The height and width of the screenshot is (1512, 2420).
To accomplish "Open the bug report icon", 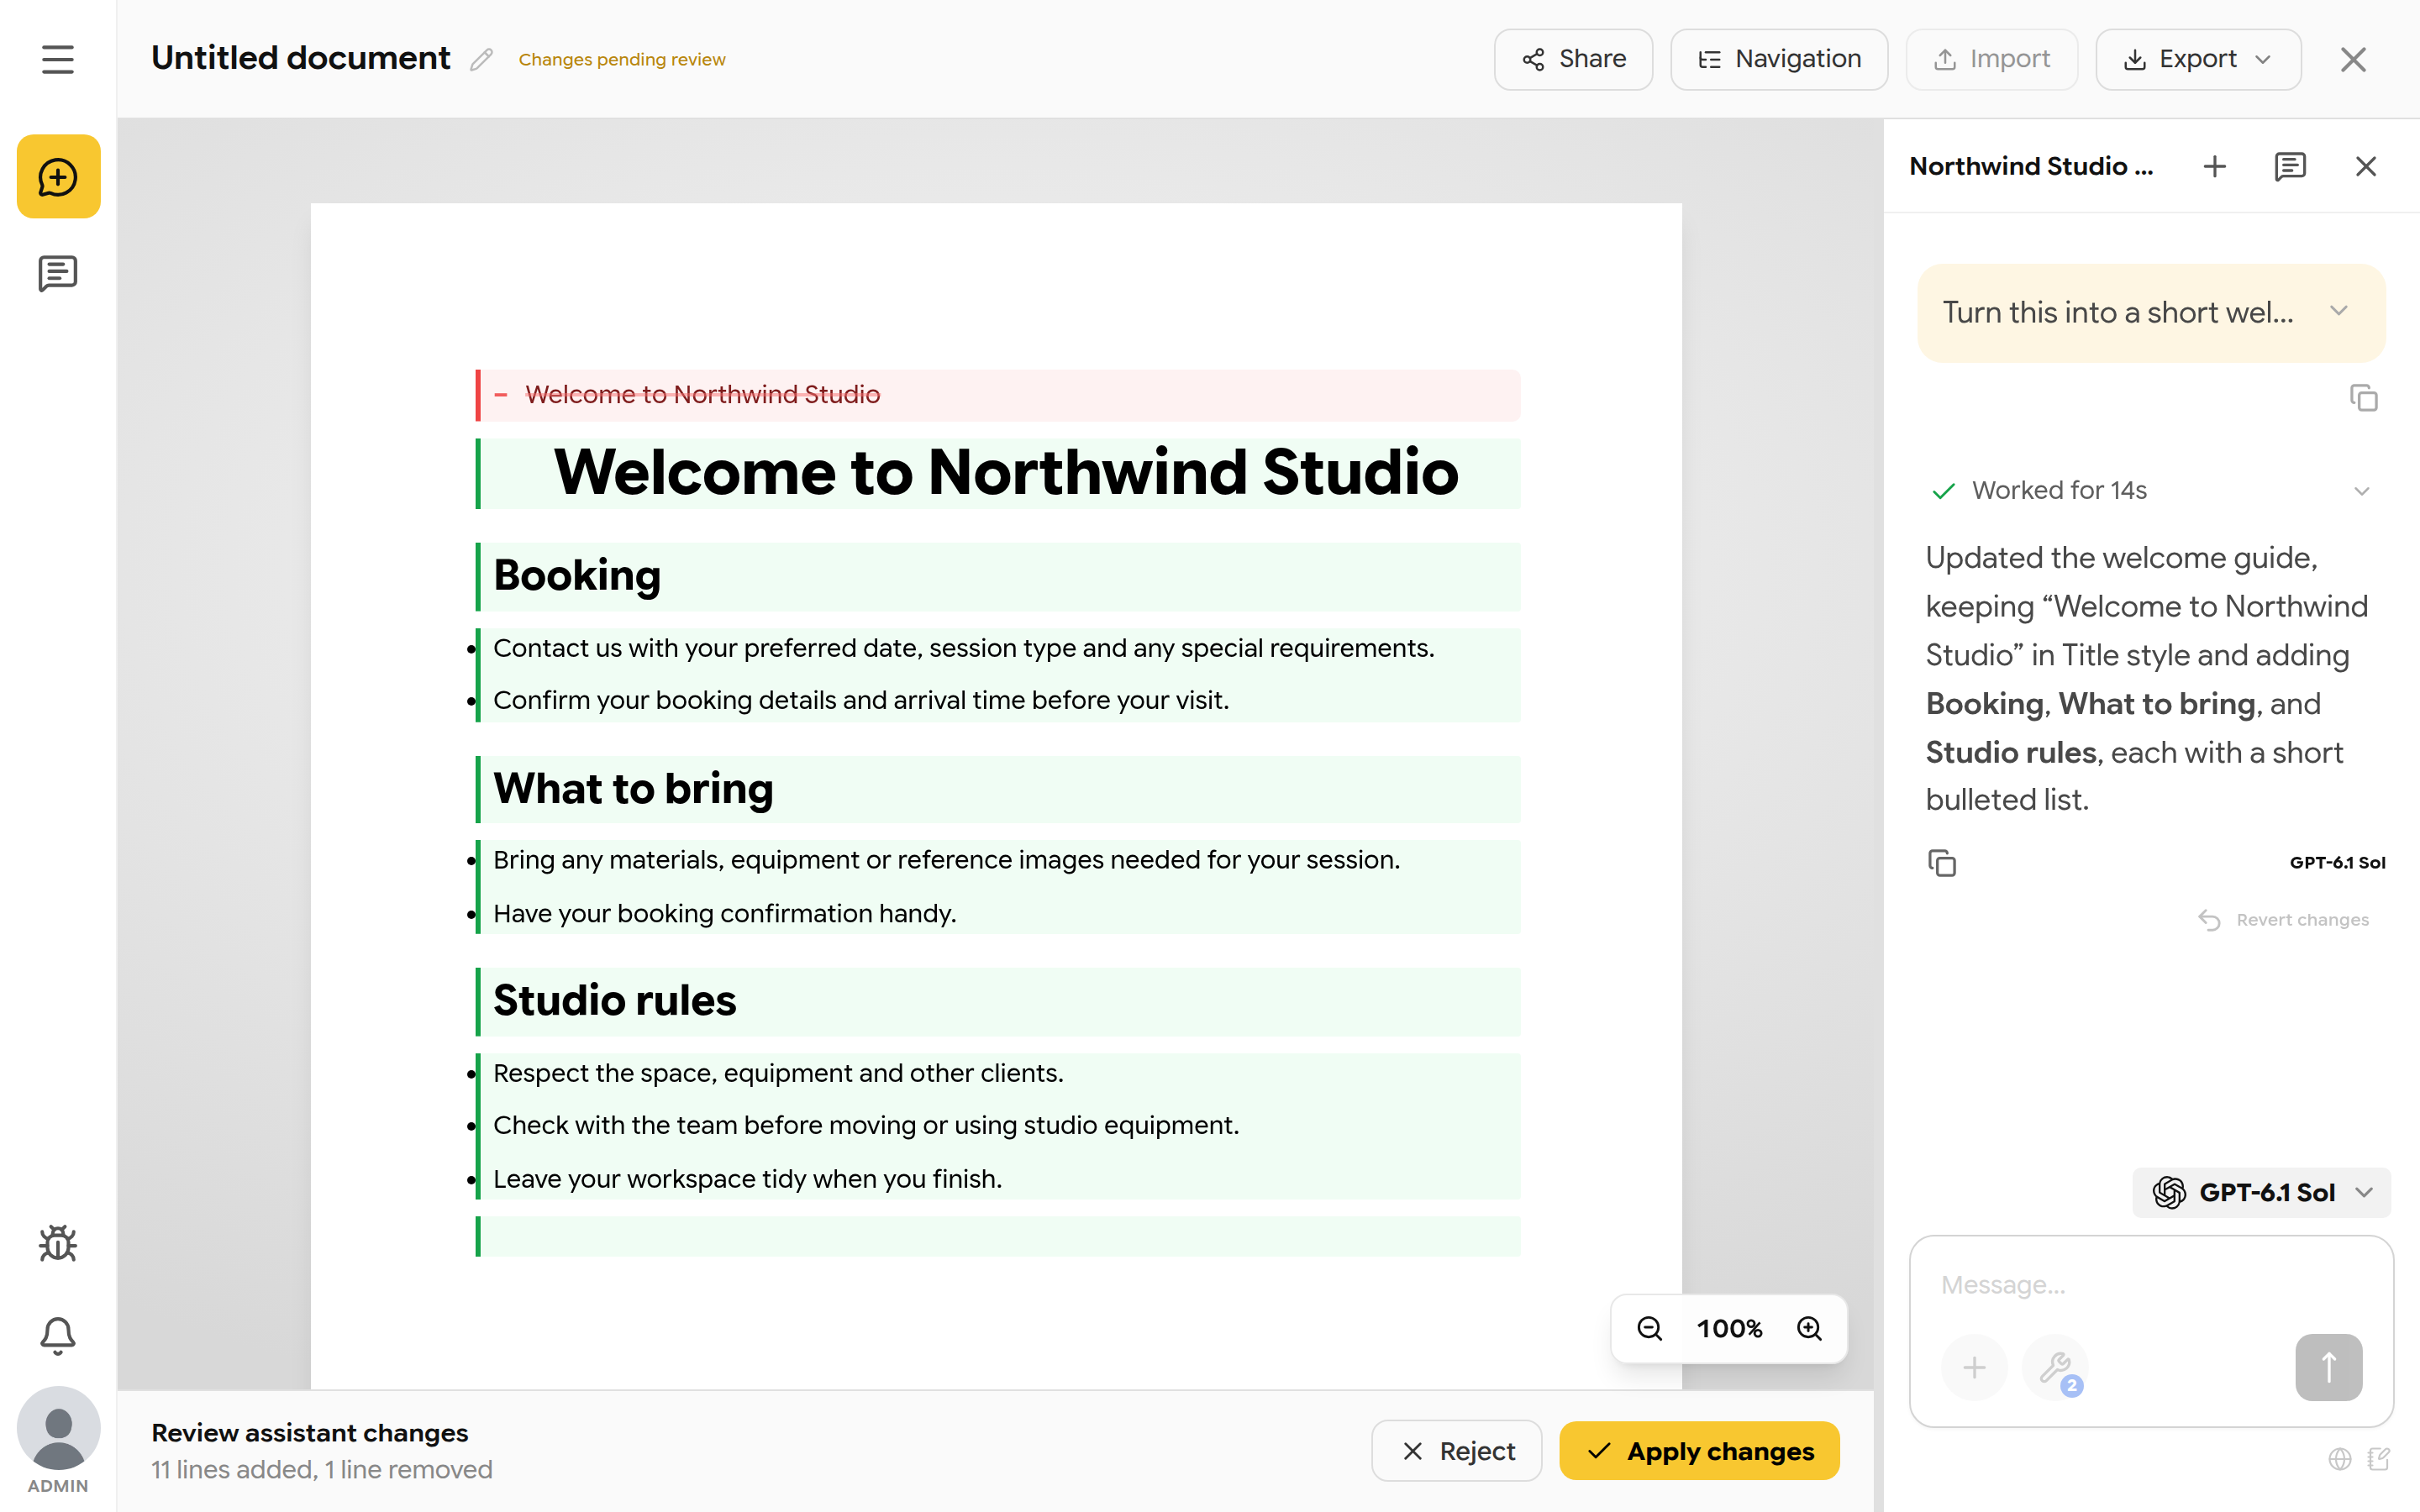I will [x=58, y=1243].
